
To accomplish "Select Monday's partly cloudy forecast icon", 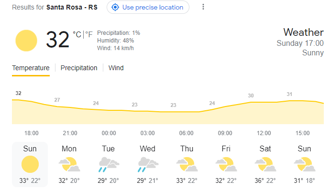I will point(69,164).
